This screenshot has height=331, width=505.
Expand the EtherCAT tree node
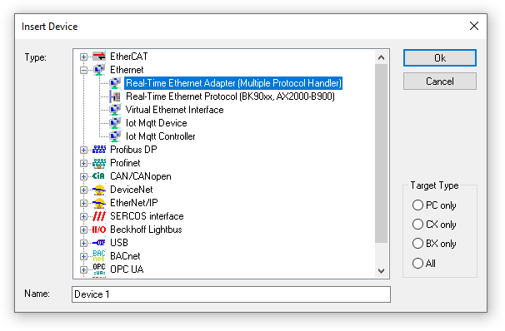click(83, 57)
